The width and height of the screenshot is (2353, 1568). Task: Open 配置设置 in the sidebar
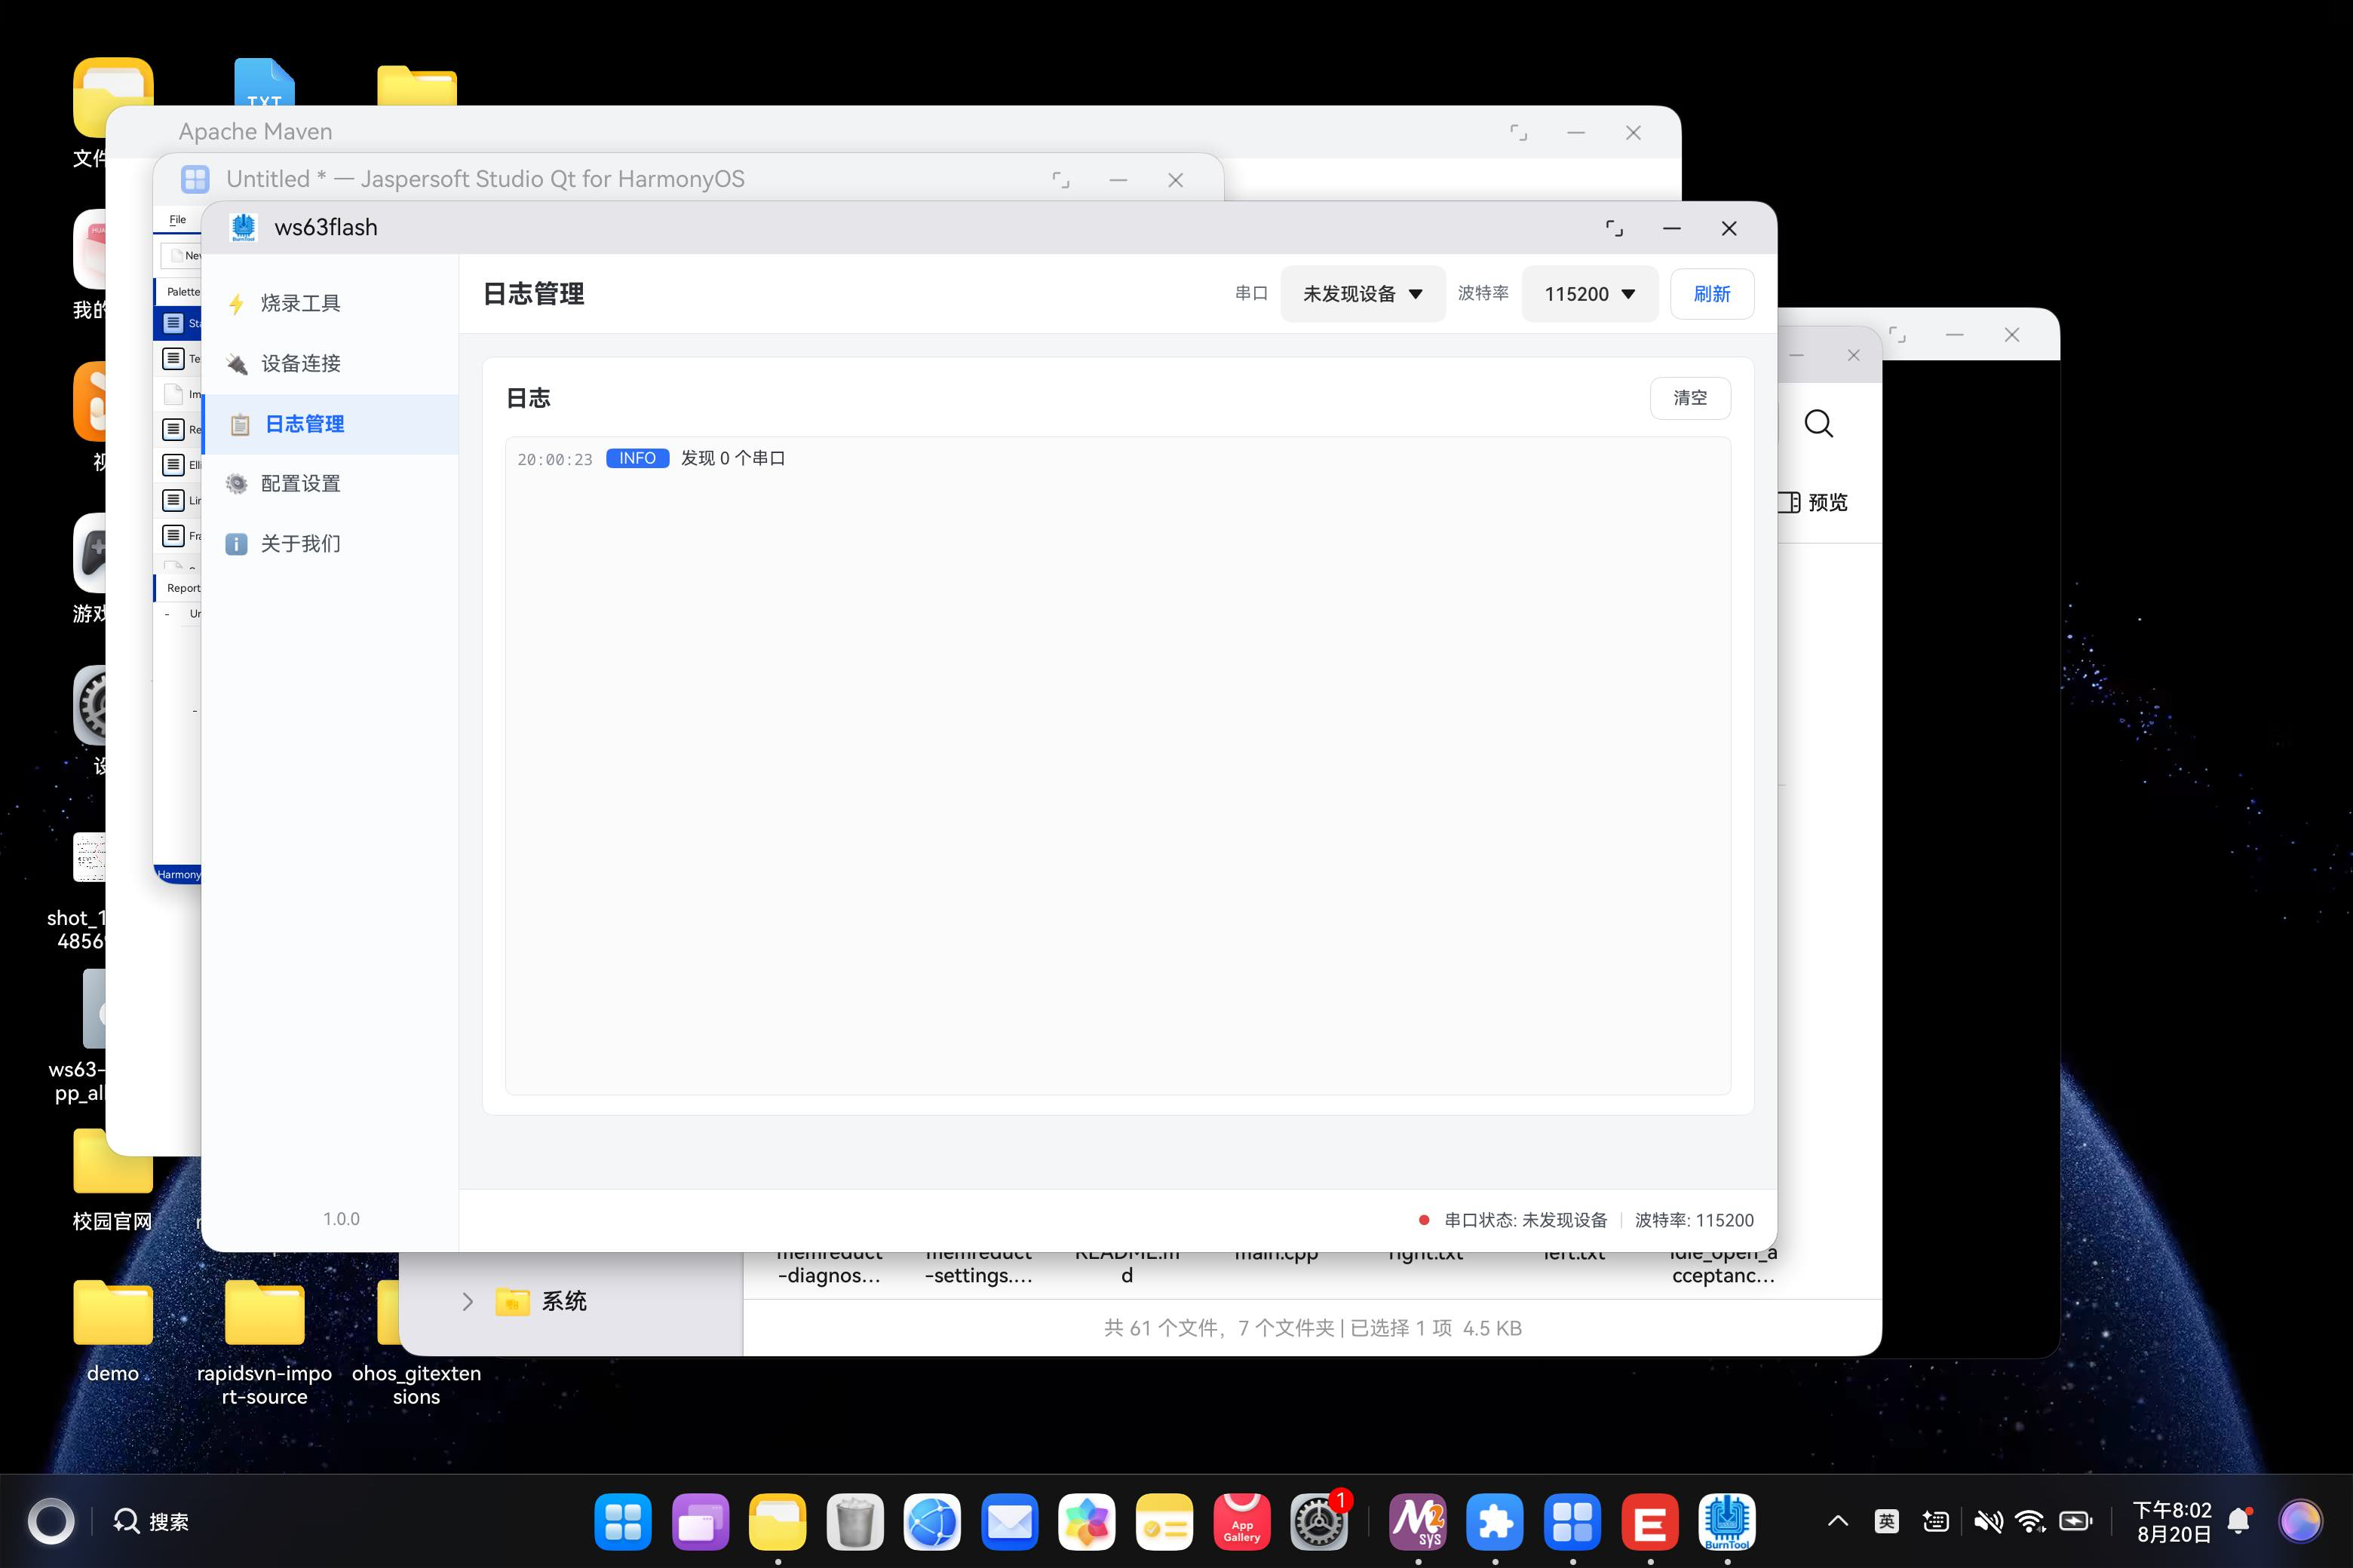(x=330, y=484)
